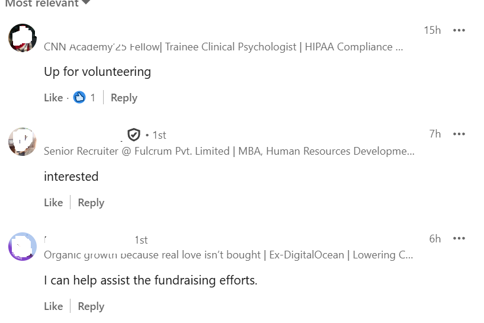The image size is (484, 323).
Task: Like the fundraising efforts comment
Action: (x=53, y=306)
